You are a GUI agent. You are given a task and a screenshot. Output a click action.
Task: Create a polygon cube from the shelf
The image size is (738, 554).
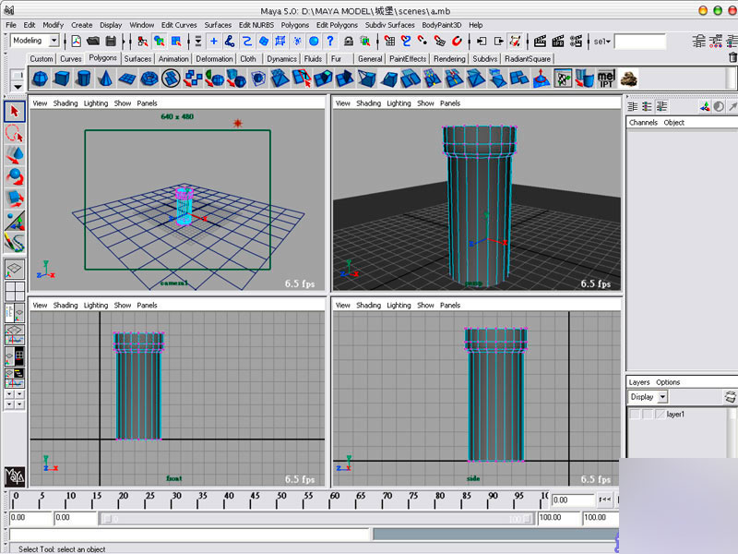click(x=62, y=79)
